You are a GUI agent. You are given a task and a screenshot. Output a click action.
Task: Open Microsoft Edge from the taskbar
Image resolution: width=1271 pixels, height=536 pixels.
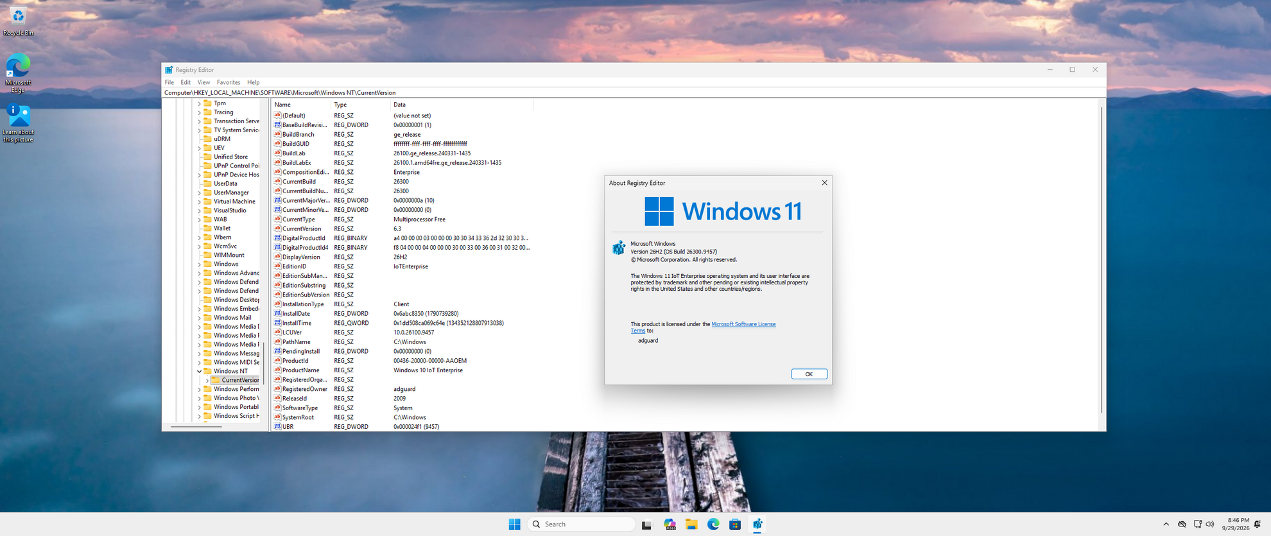point(713,524)
